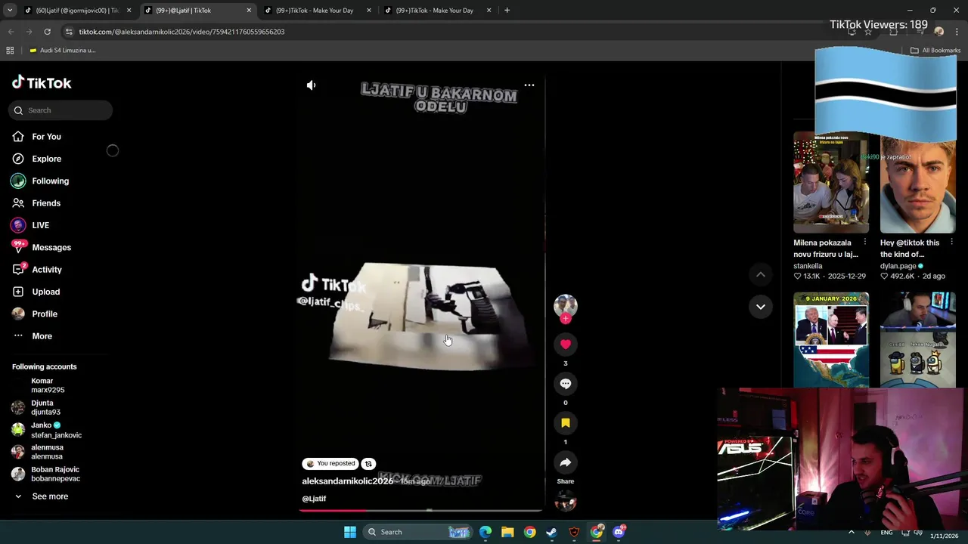Open Steam from the taskbar

(552, 532)
